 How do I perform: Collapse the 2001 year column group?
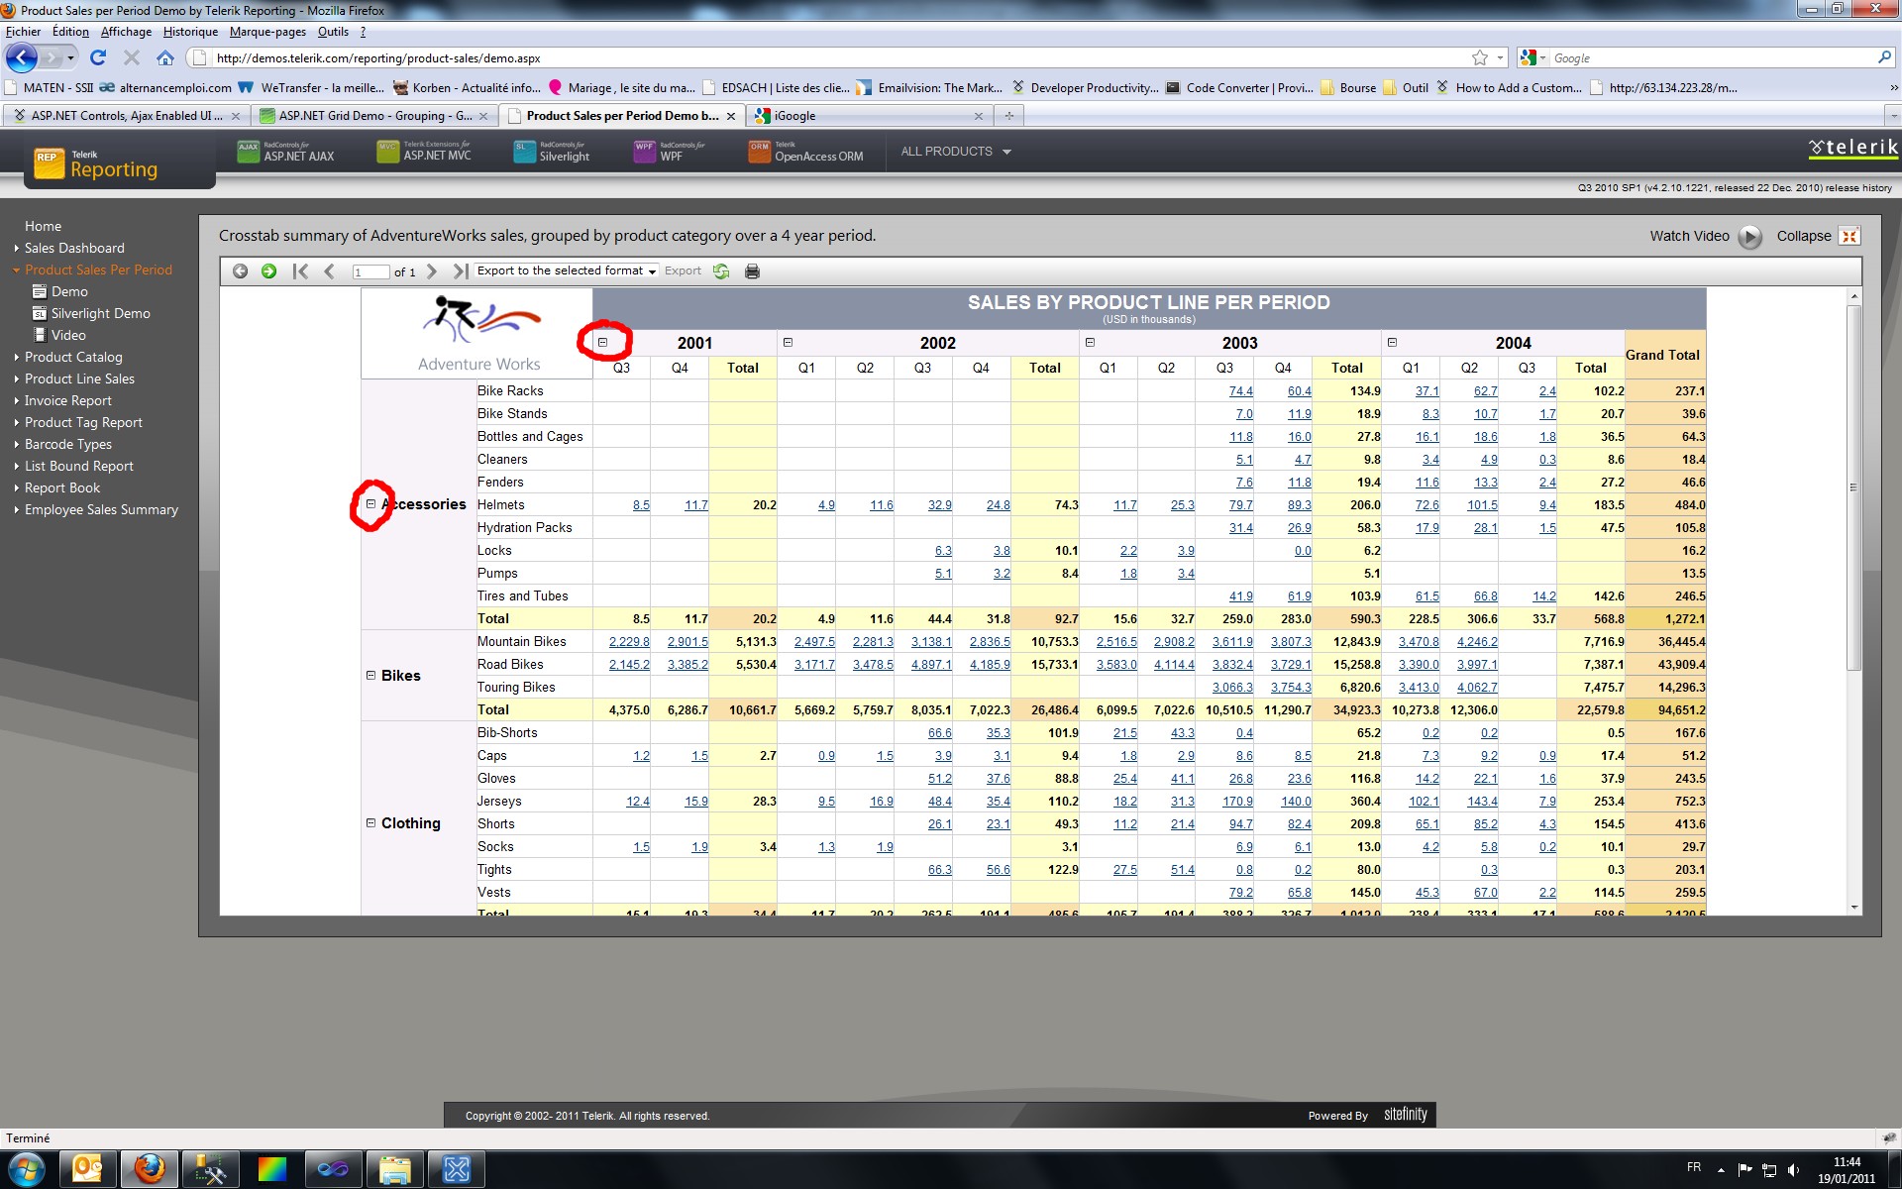(602, 343)
